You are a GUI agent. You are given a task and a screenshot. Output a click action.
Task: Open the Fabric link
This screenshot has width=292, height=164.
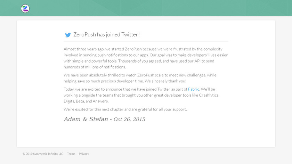point(194,89)
